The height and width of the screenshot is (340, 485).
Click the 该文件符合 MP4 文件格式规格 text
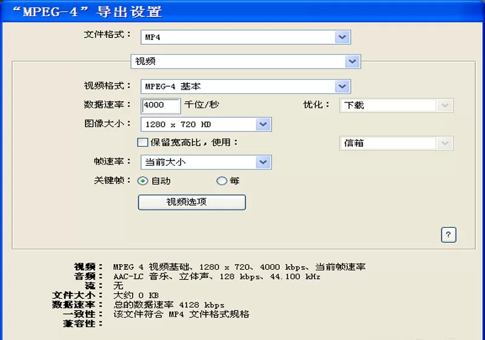181,315
